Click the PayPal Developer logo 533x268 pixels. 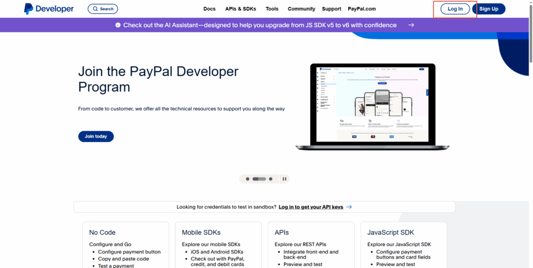49,9
